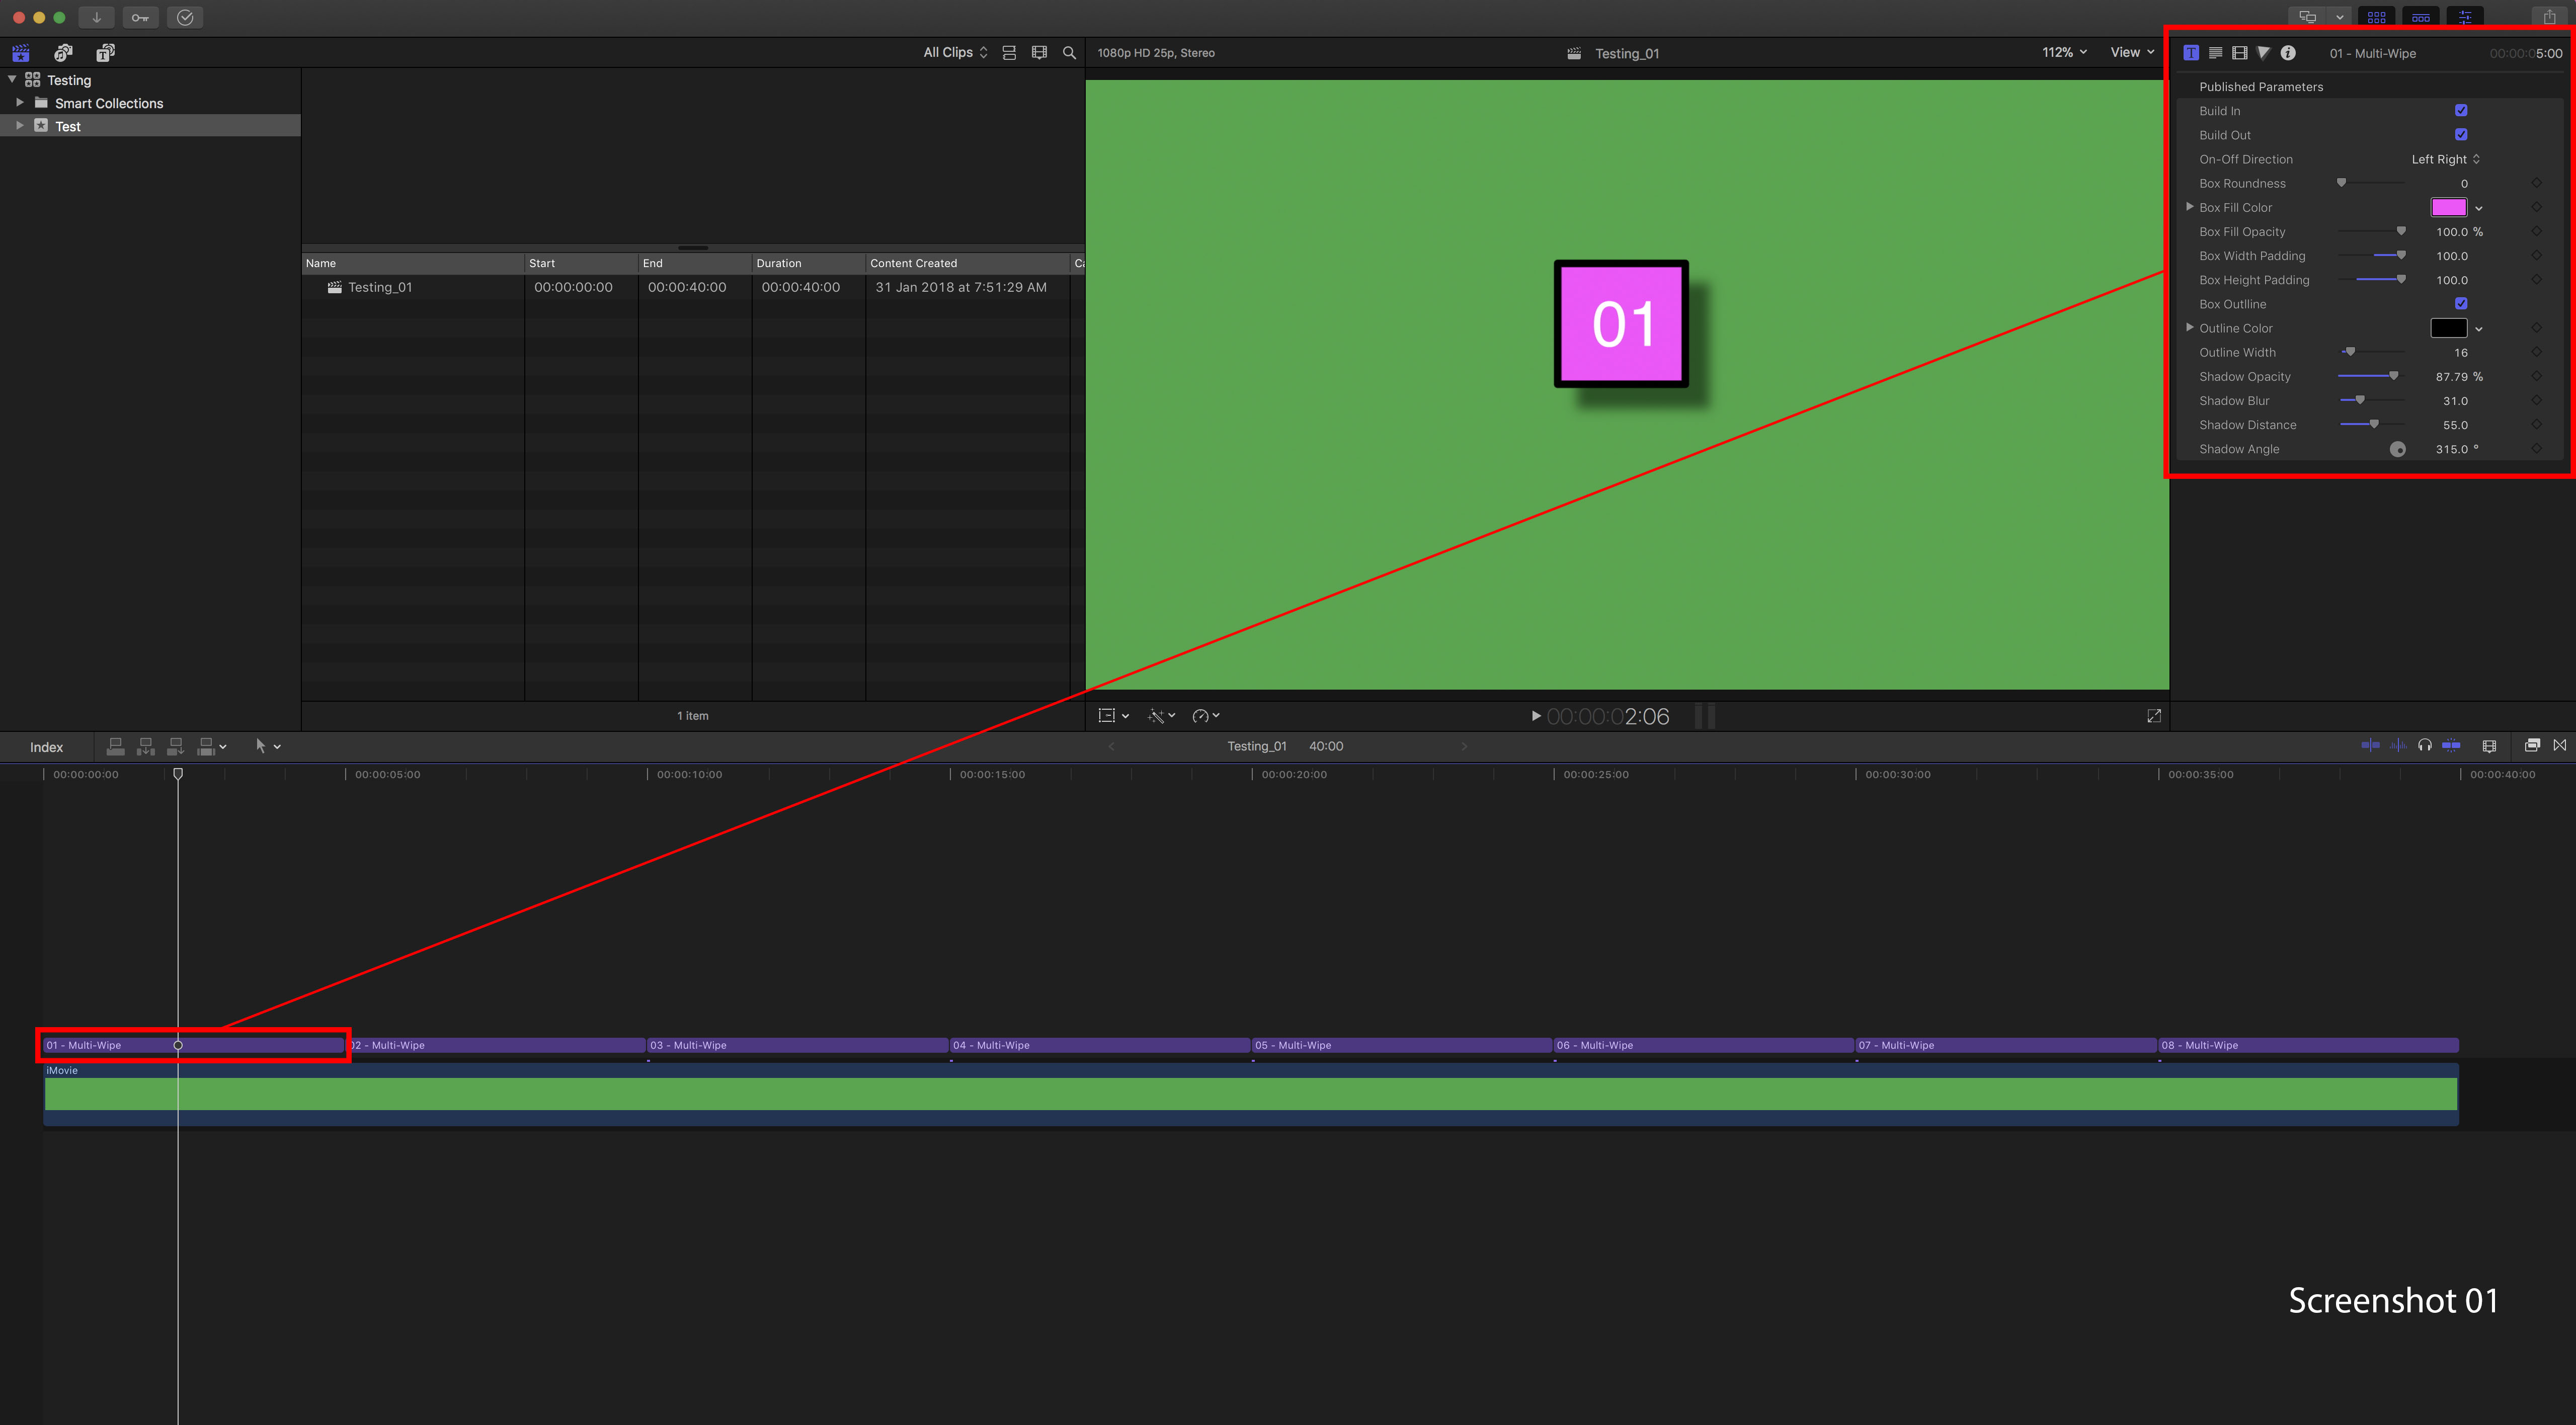2576x1425 pixels.
Task: Uncheck the Build Out checkbox
Action: tap(2461, 135)
